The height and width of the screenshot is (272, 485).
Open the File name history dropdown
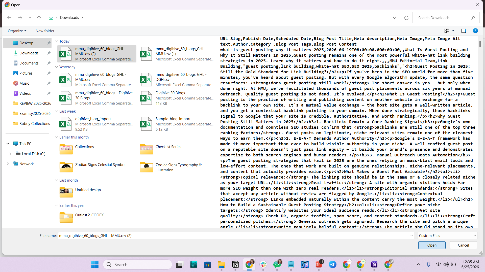tap(412, 236)
